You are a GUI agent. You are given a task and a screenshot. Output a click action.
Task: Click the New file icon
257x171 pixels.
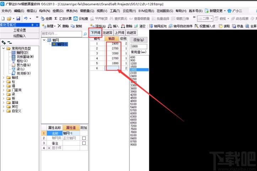[x=3, y=18]
